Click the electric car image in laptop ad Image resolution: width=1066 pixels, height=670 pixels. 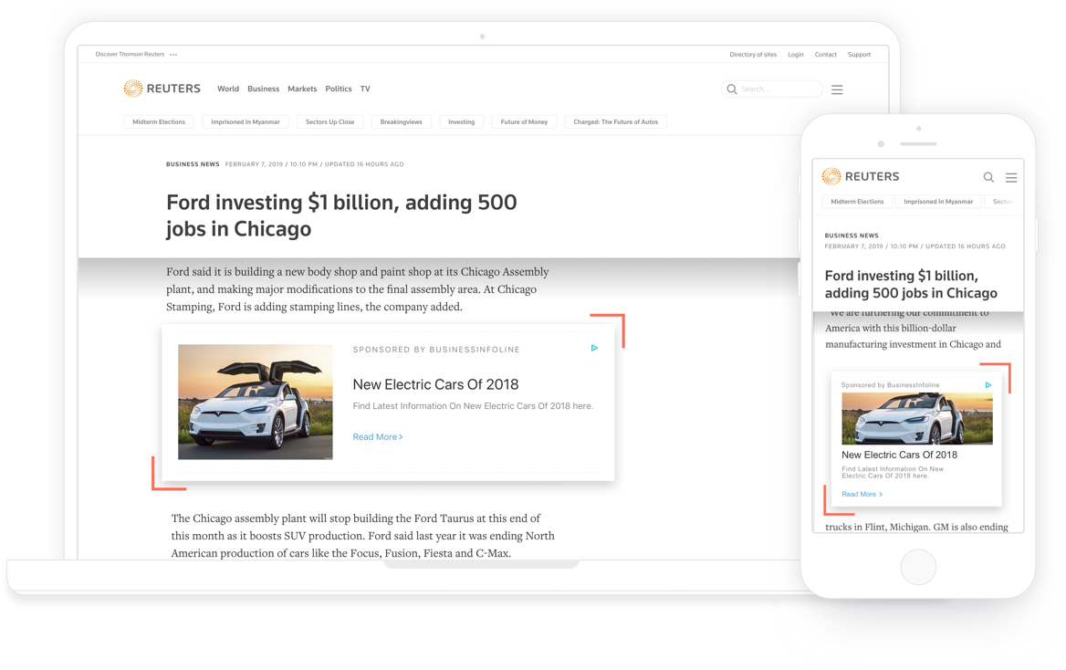click(256, 402)
